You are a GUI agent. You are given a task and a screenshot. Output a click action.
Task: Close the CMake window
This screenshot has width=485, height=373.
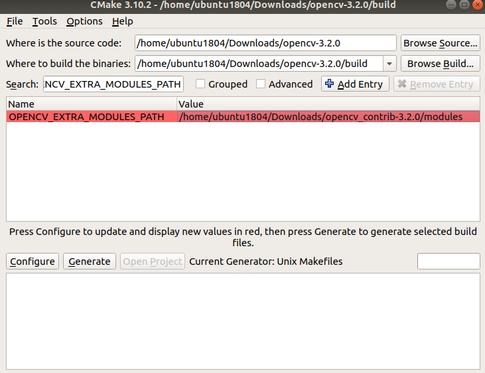(x=478, y=5)
